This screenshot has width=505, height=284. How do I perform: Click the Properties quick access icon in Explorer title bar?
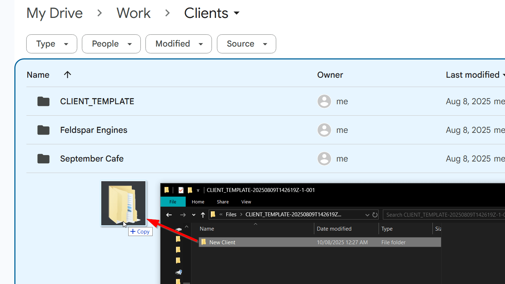[181, 190]
